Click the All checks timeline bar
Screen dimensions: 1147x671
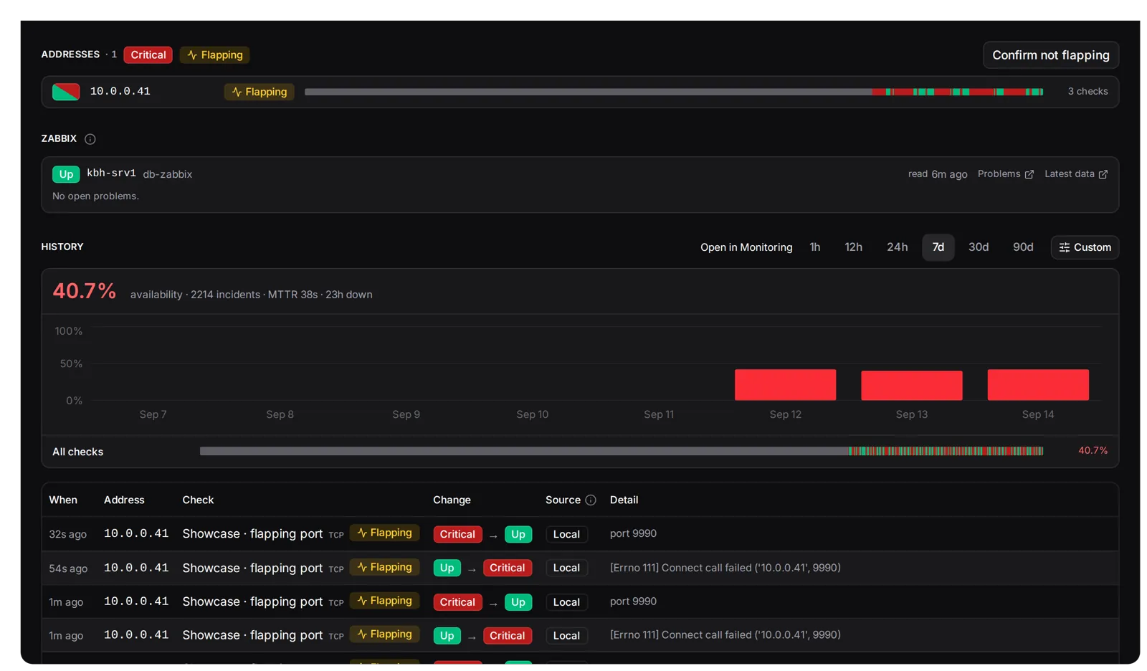point(622,451)
